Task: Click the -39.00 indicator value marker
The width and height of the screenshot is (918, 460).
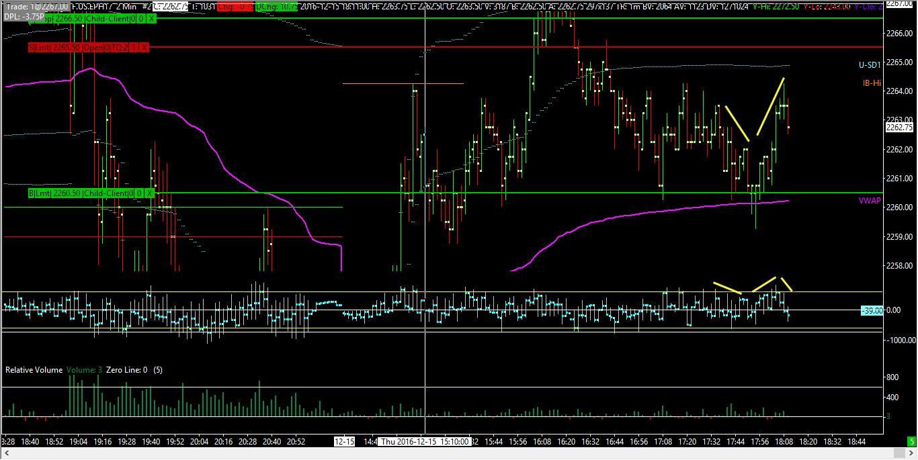Action: (x=871, y=311)
